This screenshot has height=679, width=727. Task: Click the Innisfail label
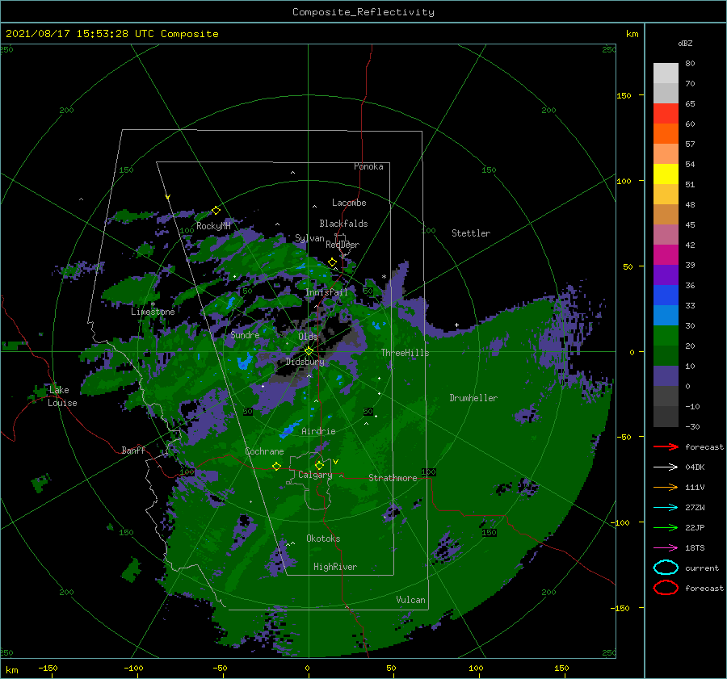(326, 292)
